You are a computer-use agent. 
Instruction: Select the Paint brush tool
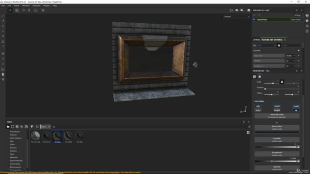pos(3,16)
